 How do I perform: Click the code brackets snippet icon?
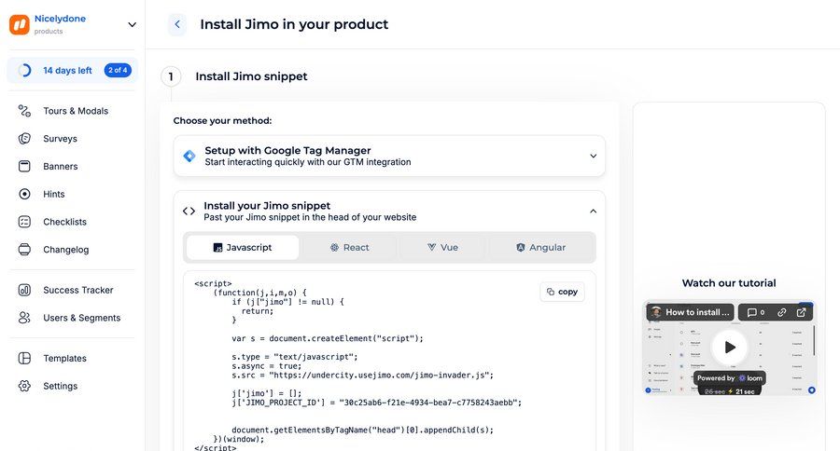click(x=189, y=212)
